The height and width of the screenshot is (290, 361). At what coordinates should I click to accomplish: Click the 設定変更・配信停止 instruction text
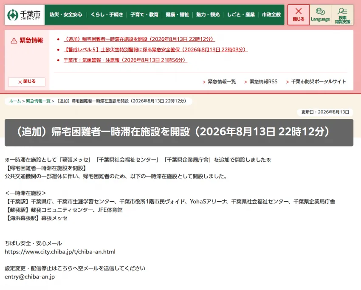pos(75,268)
